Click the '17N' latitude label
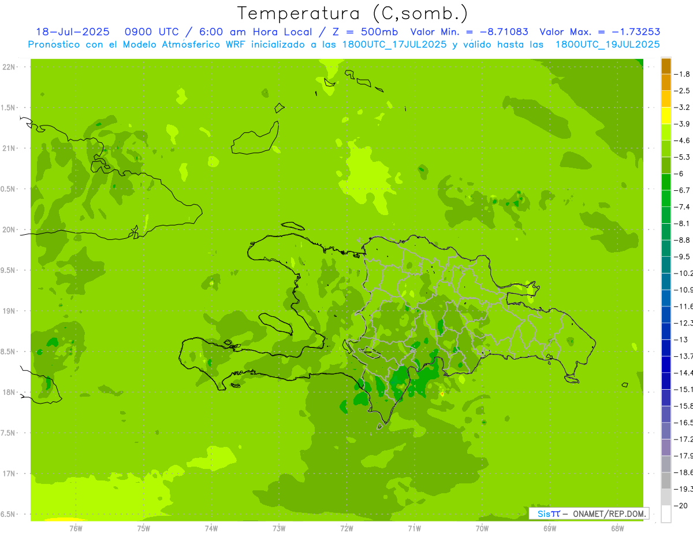The width and height of the screenshot is (693, 536). [8, 474]
